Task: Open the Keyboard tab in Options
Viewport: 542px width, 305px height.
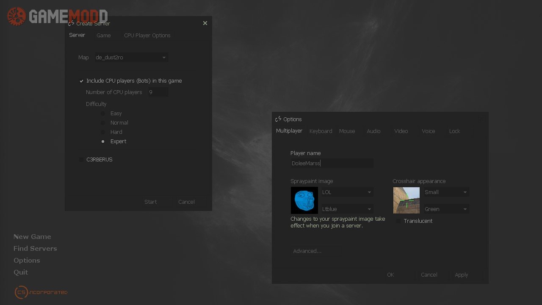Action: click(321, 131)
